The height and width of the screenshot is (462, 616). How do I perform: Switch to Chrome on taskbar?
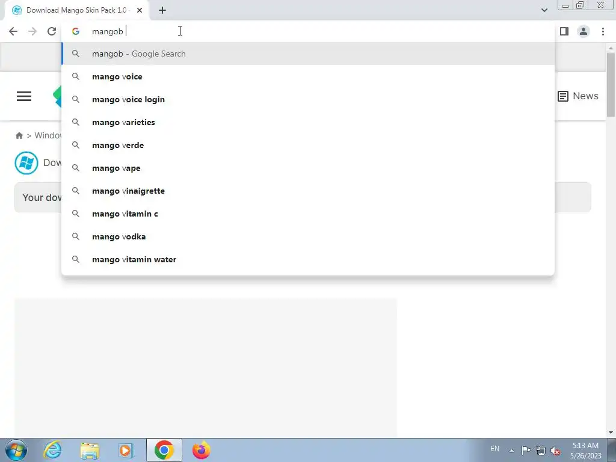coord(164,450)
